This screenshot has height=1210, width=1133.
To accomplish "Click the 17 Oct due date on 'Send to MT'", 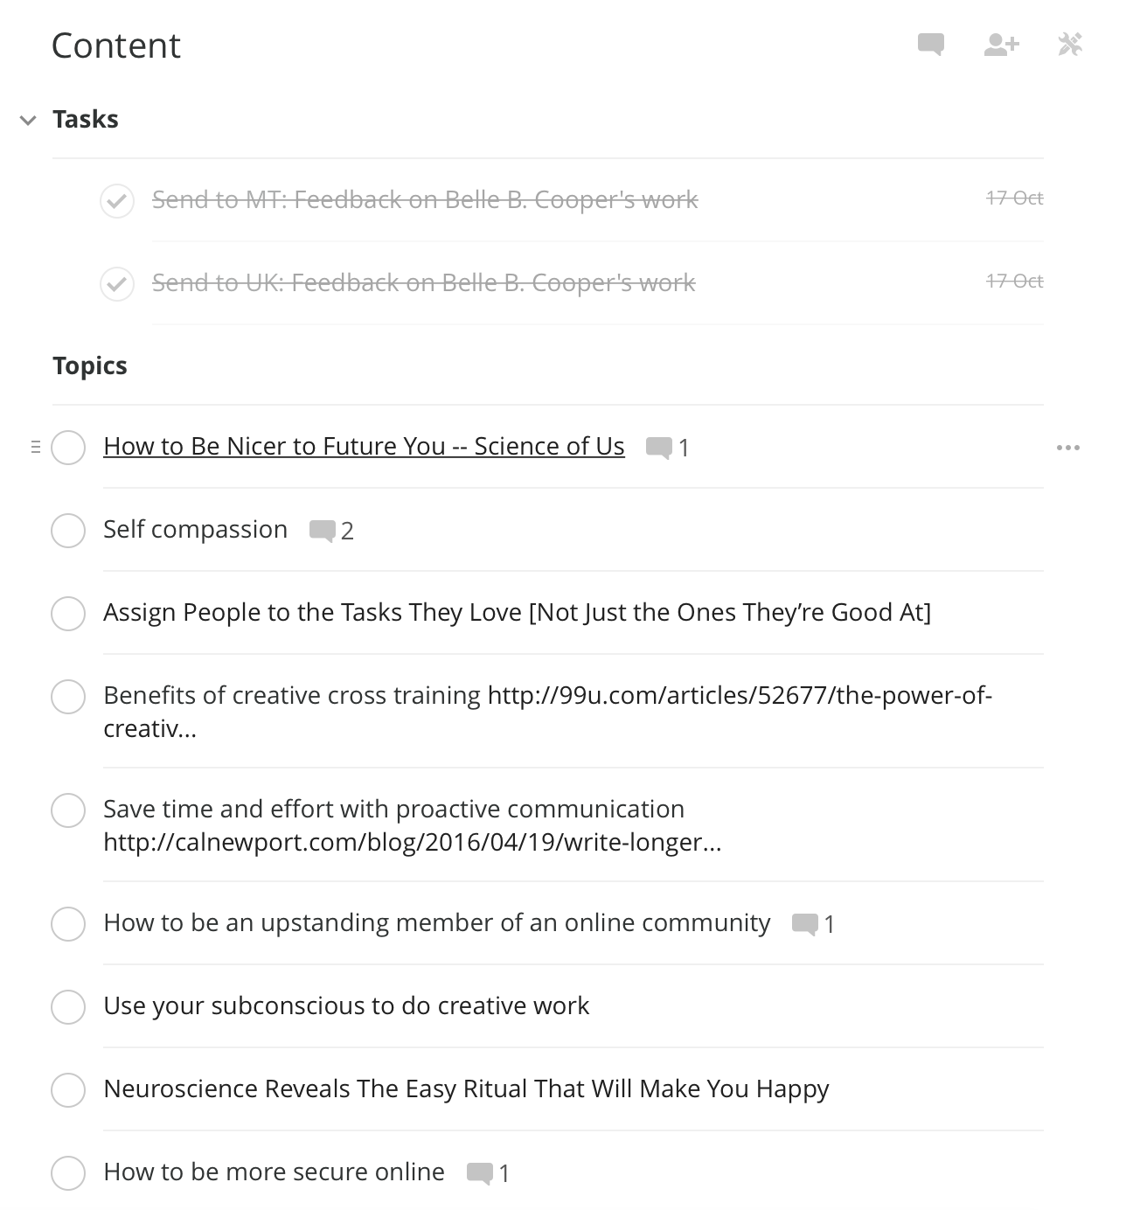I will click(1013, 199).
